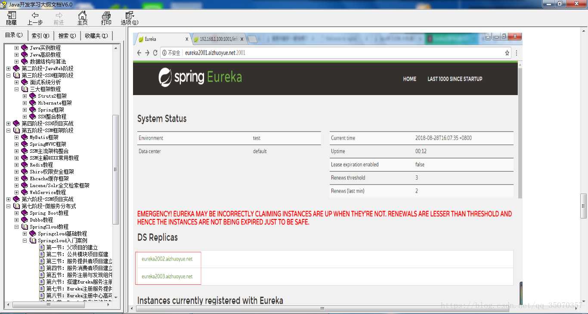Select the Lucene/Solr全文检索框架 tree item

59,185
